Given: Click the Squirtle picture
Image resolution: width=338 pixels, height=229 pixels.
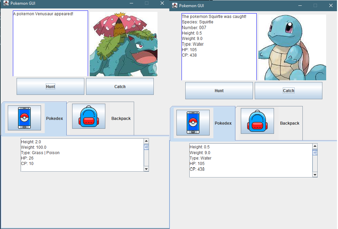Looking at the screenshot, I should [292, 47].
